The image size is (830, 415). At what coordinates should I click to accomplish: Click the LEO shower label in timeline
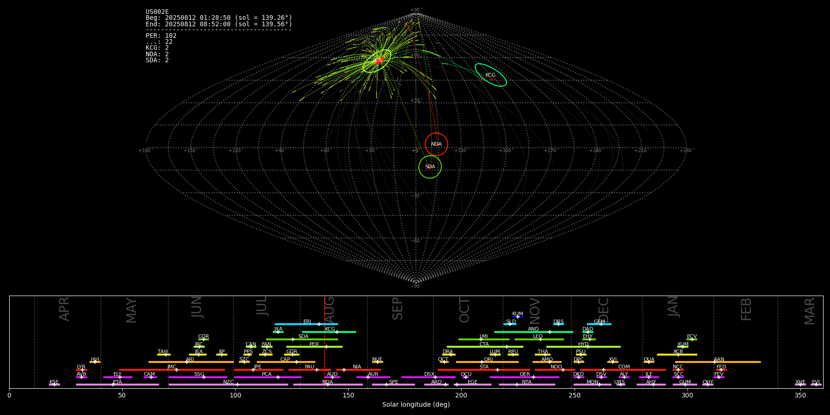pos(538,337)
